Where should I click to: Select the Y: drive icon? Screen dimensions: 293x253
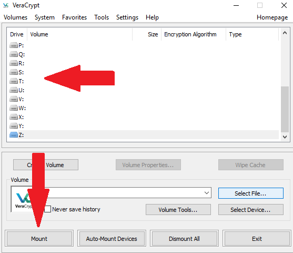[14, 125]
